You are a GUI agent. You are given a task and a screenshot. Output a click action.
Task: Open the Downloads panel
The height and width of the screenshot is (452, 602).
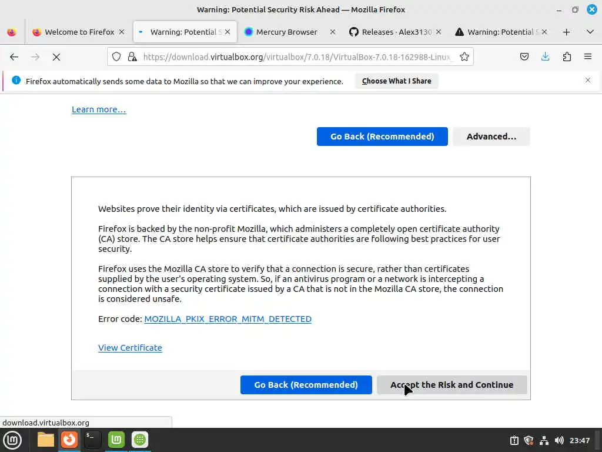(x=545, y=57)
